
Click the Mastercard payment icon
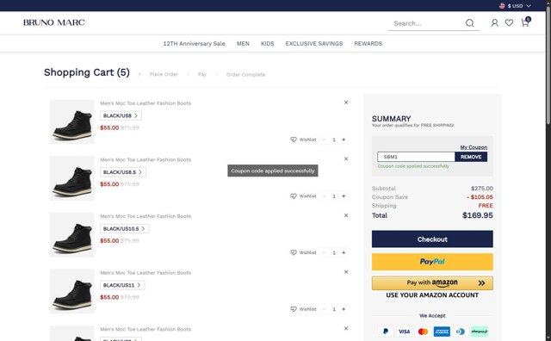click(423, 332)
